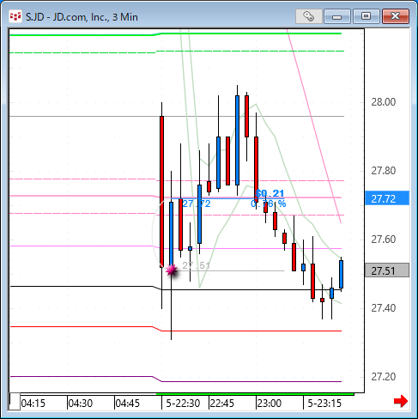The image size is (418, 419).
Task: Click the 27.60 price axis label
Action: tap(384, 240)
